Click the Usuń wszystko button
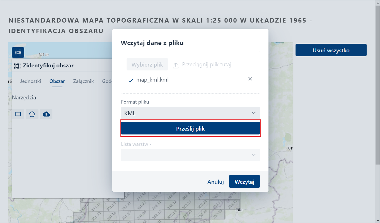This screenshot has width=380, height=223. pos(331,50)
